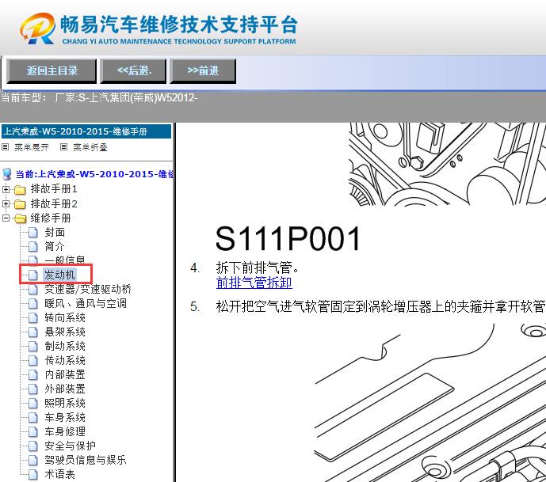Open the 安全与保护 page
546x482 pixels.
[70, 446]
